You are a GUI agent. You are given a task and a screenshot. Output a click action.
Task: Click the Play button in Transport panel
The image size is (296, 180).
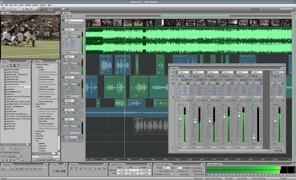point(7,169)
